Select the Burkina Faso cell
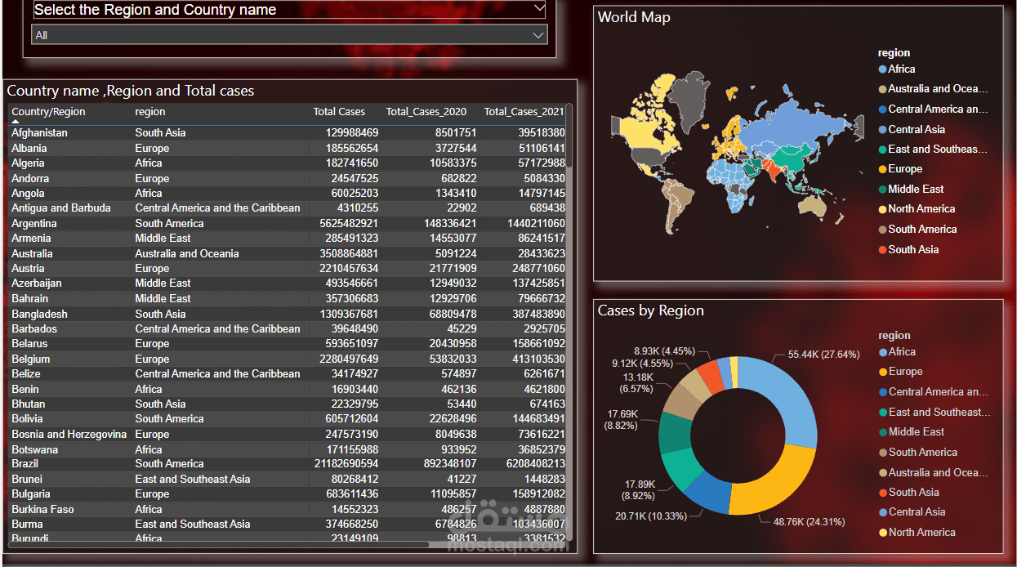Screen dimensions: 1017x567 pos(42,509)
